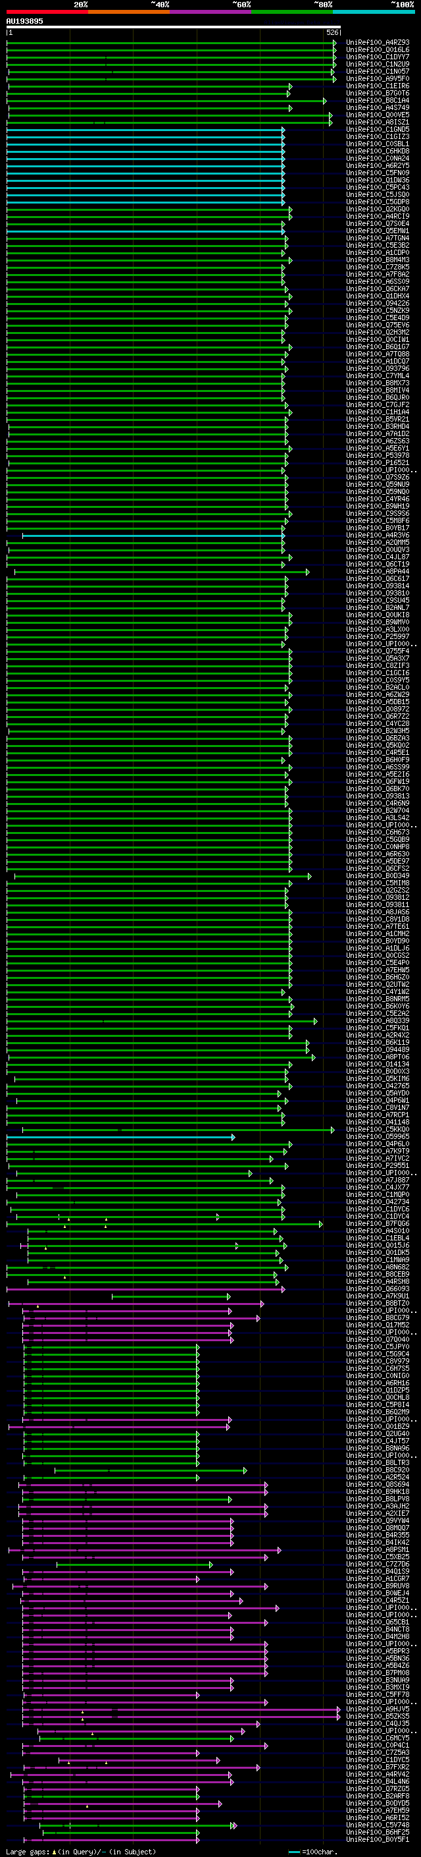Click the purple ~60% identity legend segment
The width and height of the screenshot is (421, 1857).
pyautogui.click(x=210, y=12)
